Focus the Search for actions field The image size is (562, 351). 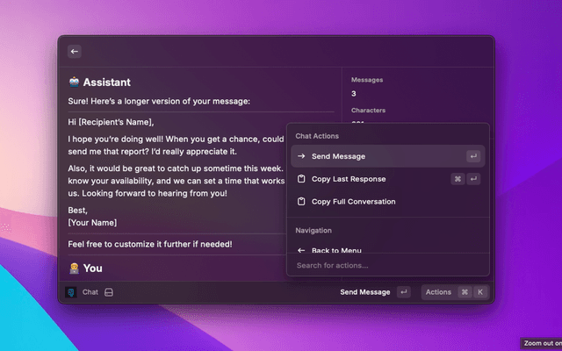click(x=386, y=265)
